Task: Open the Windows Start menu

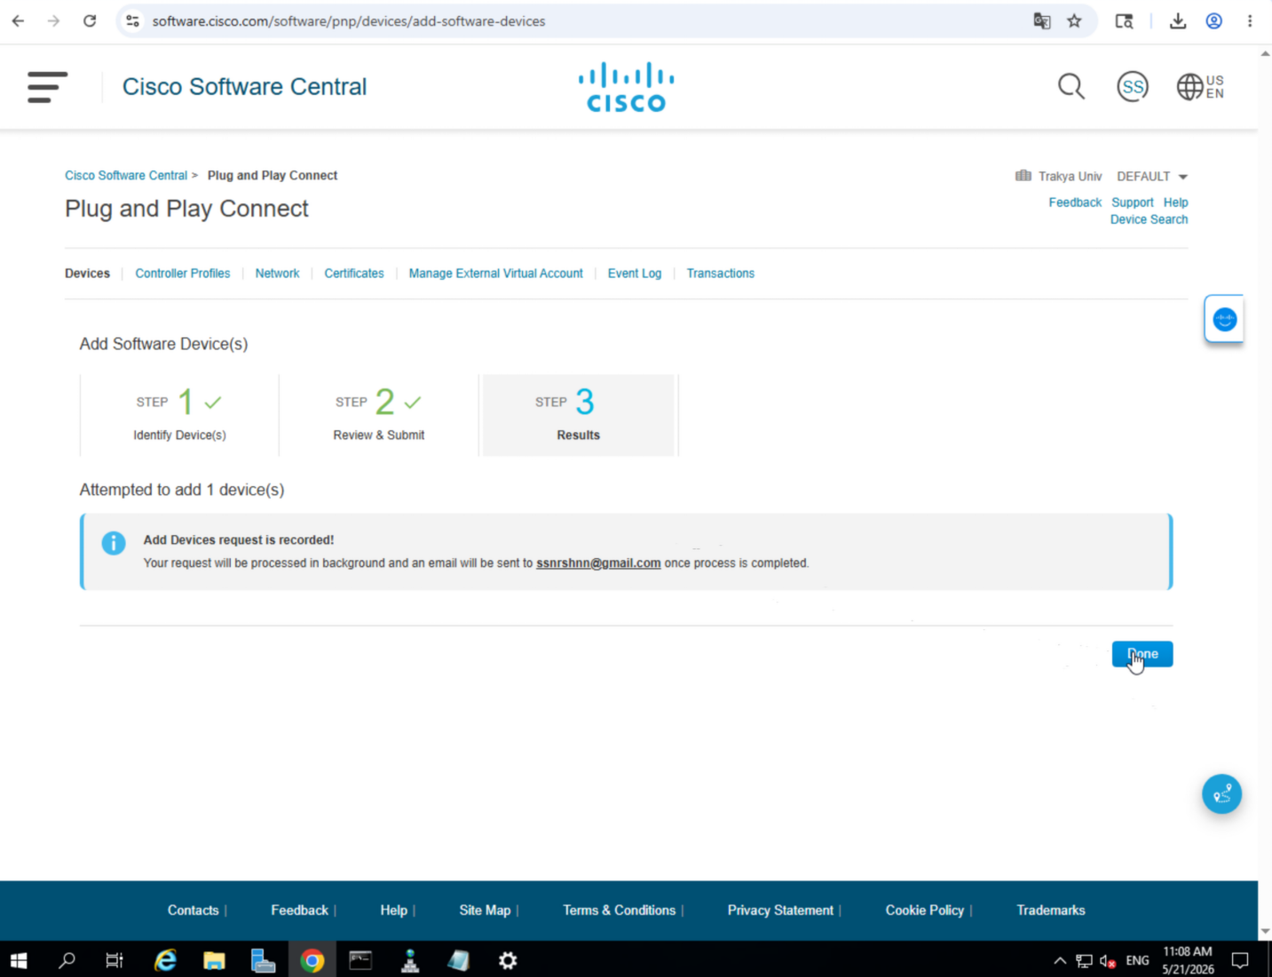Action: pyautogui.click(x=19, y=960)
